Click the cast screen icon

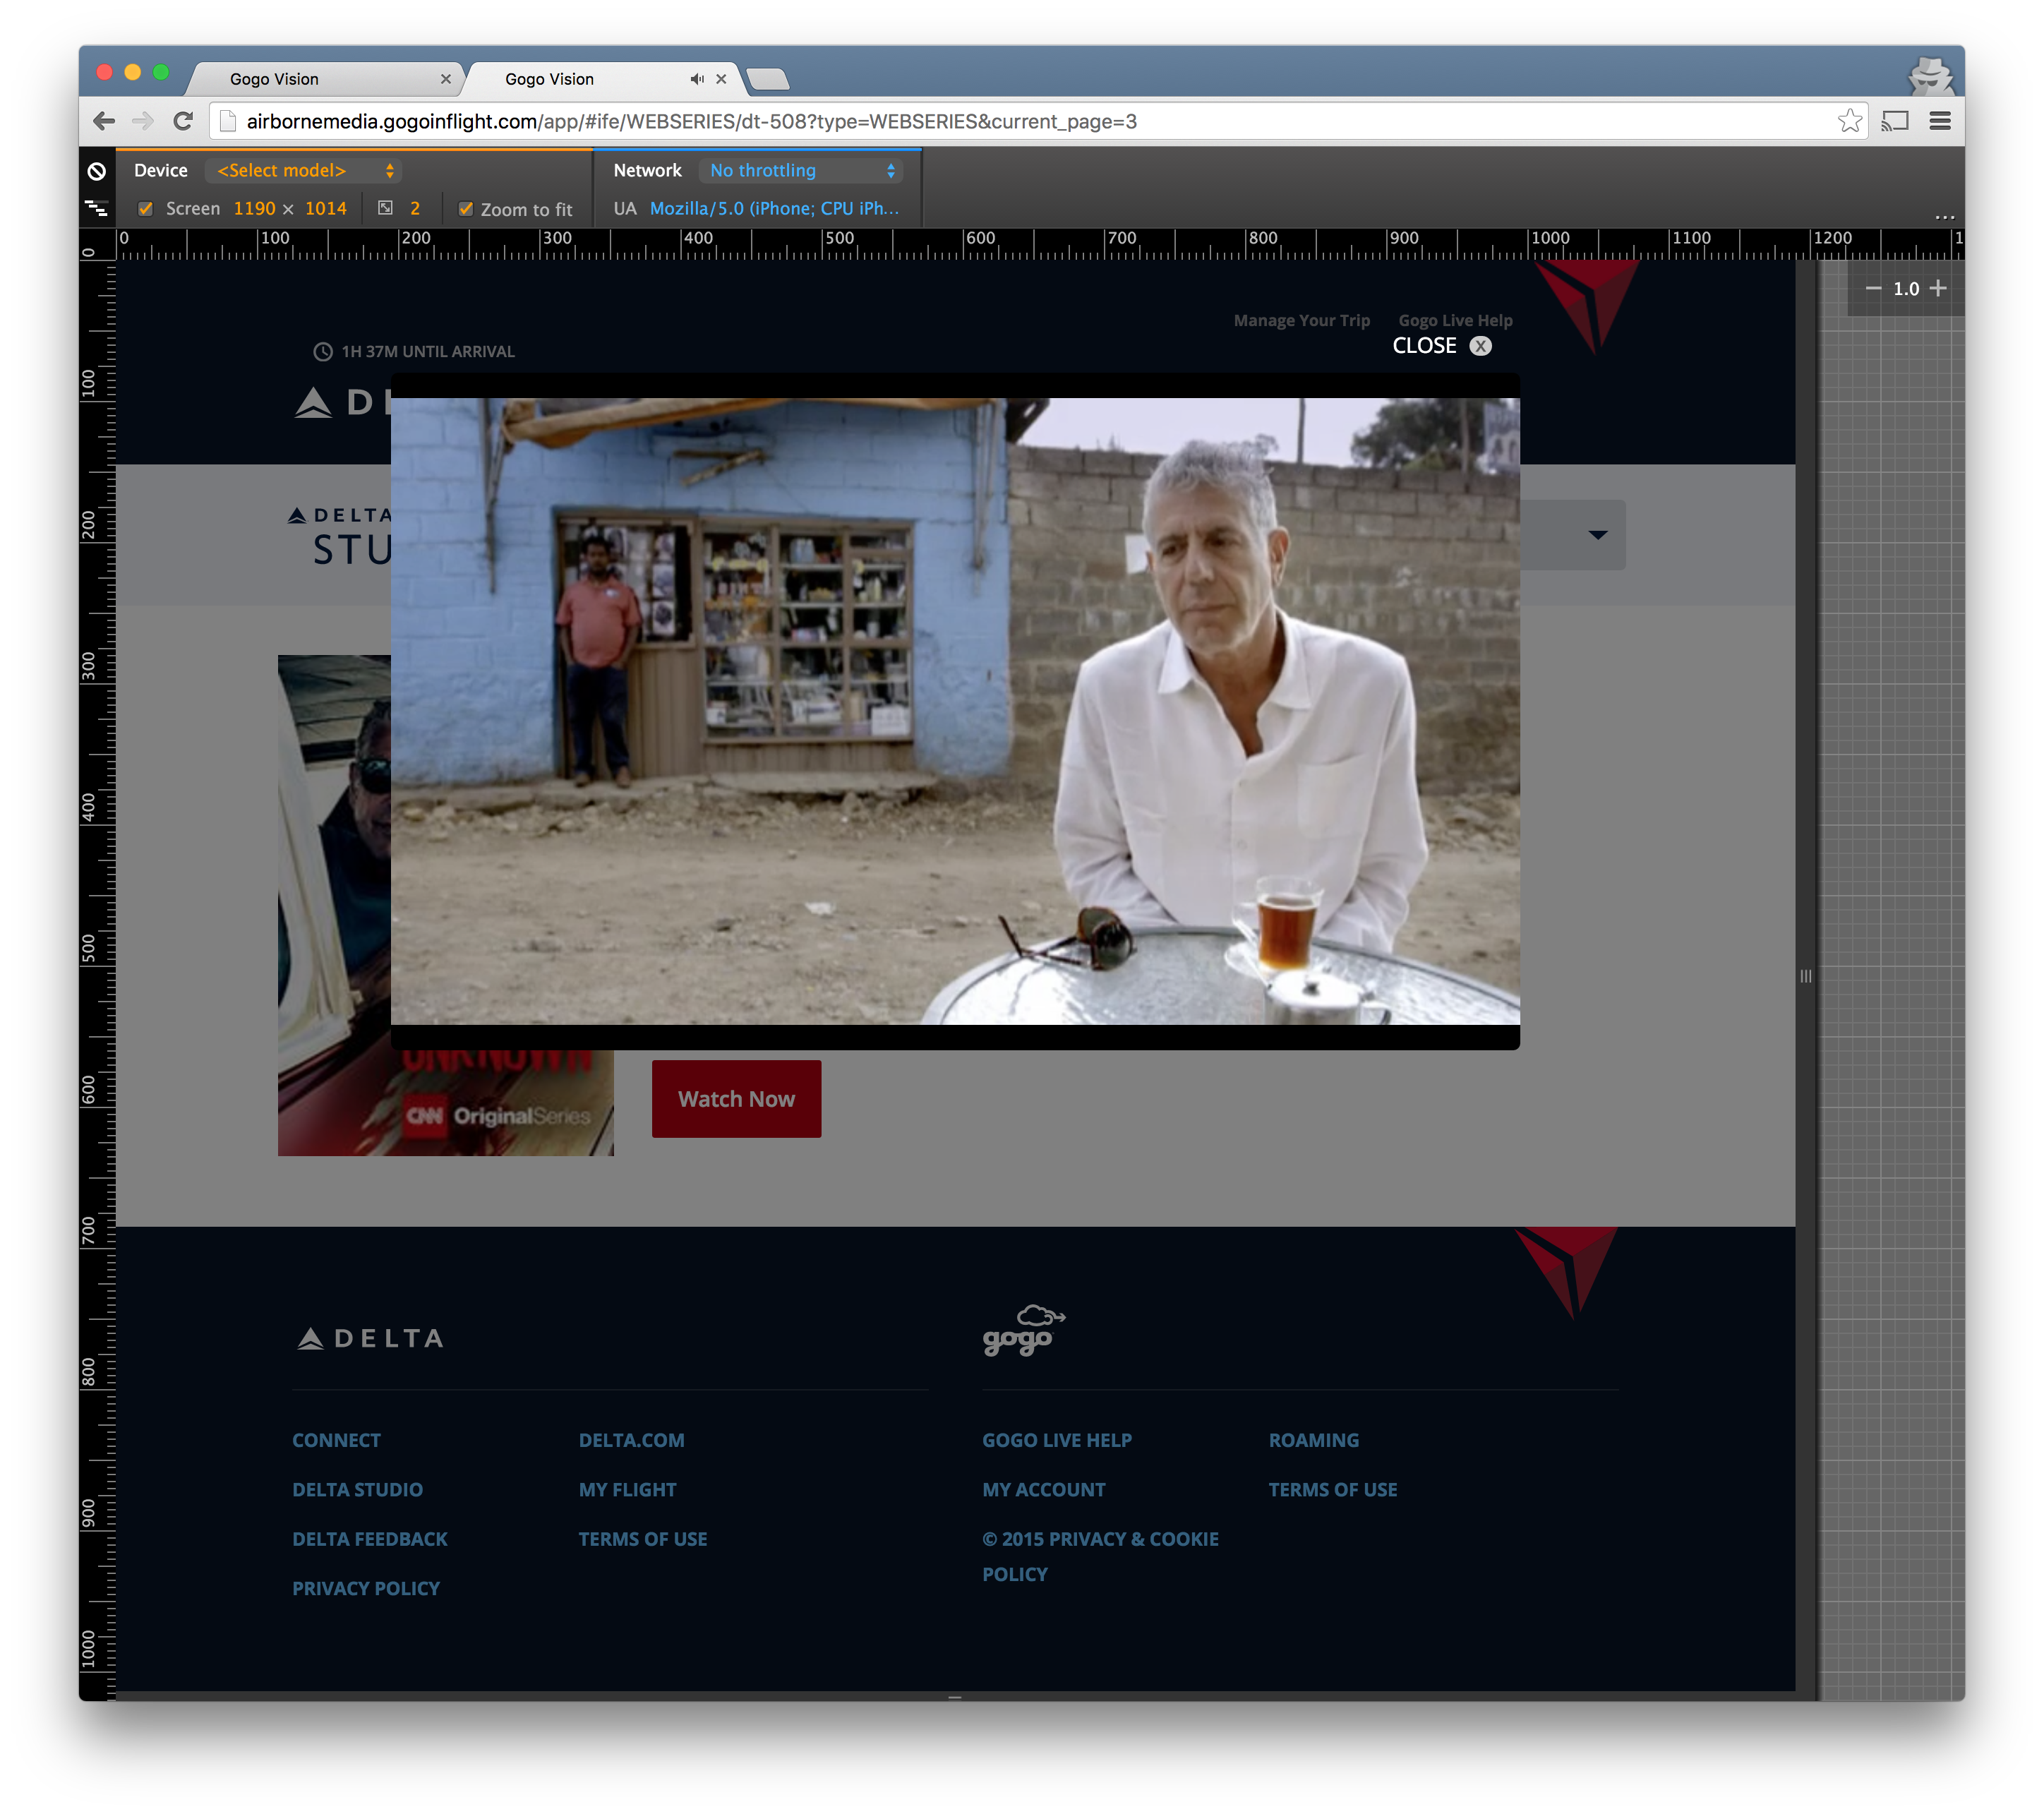[x=1895, y=121]
